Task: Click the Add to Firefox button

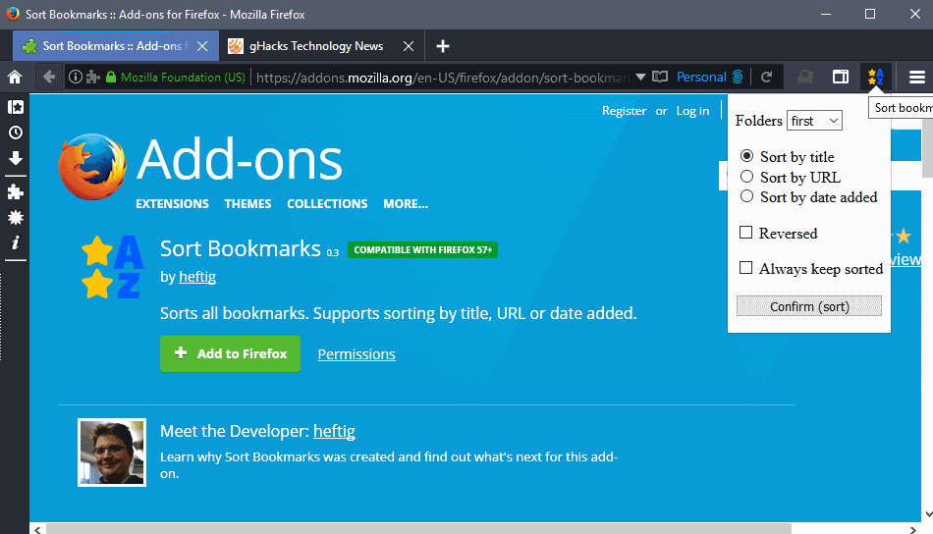Action: pyautogui.click(x=230, y=353)
